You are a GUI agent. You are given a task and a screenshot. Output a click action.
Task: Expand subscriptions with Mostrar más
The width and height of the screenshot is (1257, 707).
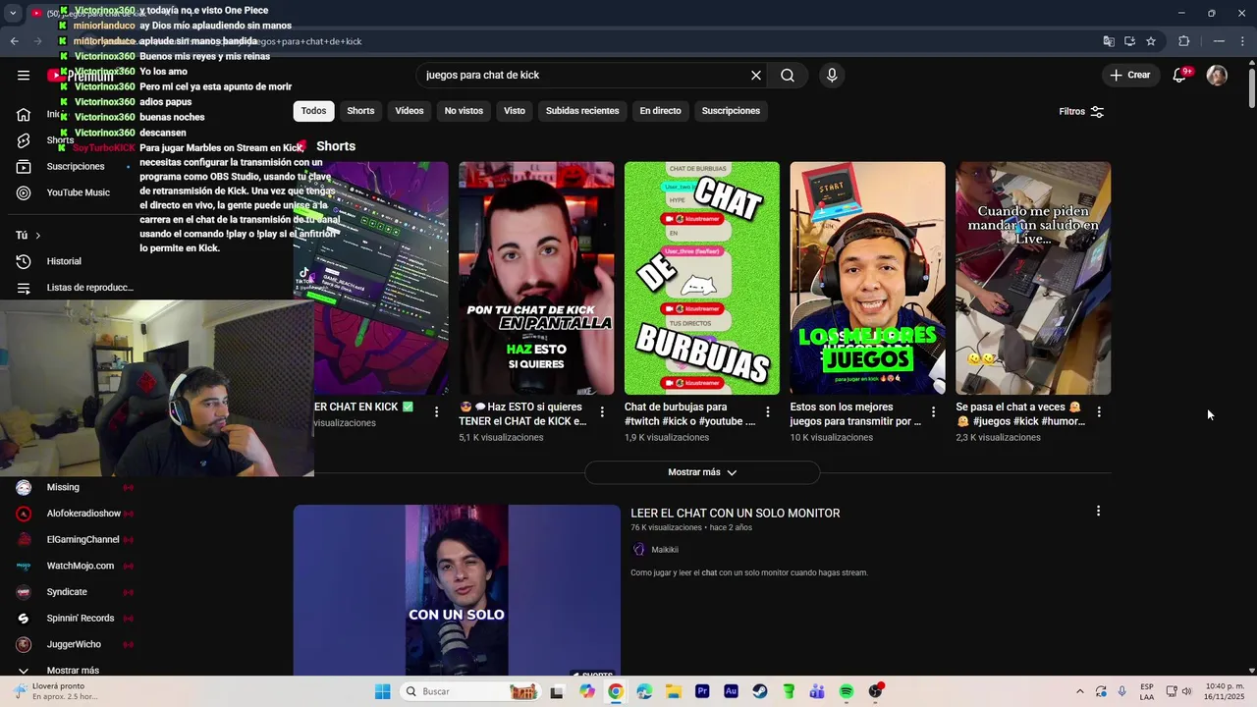74,670
